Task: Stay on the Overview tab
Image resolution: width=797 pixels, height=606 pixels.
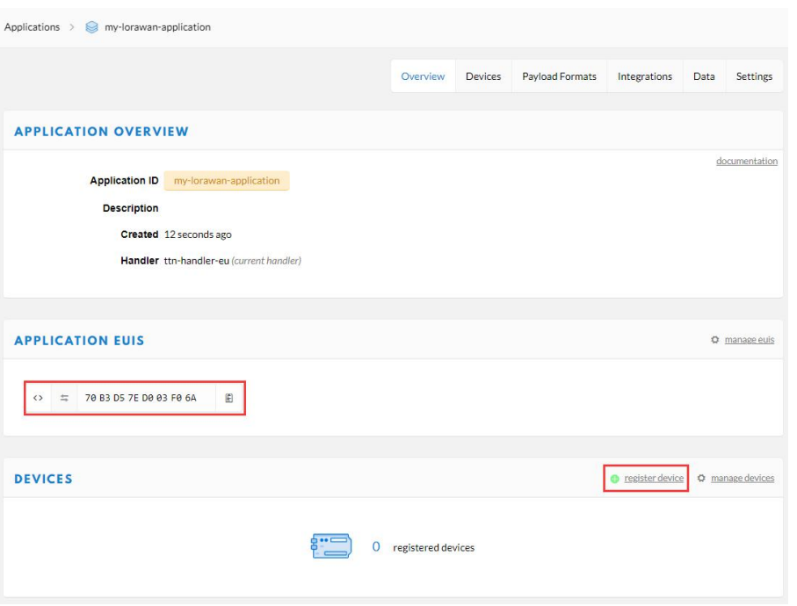Action: pos(423,76)
